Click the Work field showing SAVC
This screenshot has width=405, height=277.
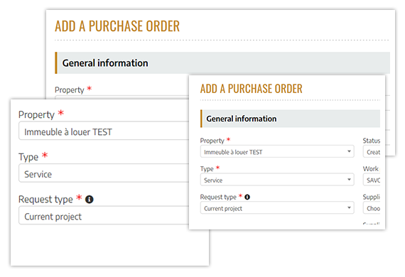click(x=372, y=180)
